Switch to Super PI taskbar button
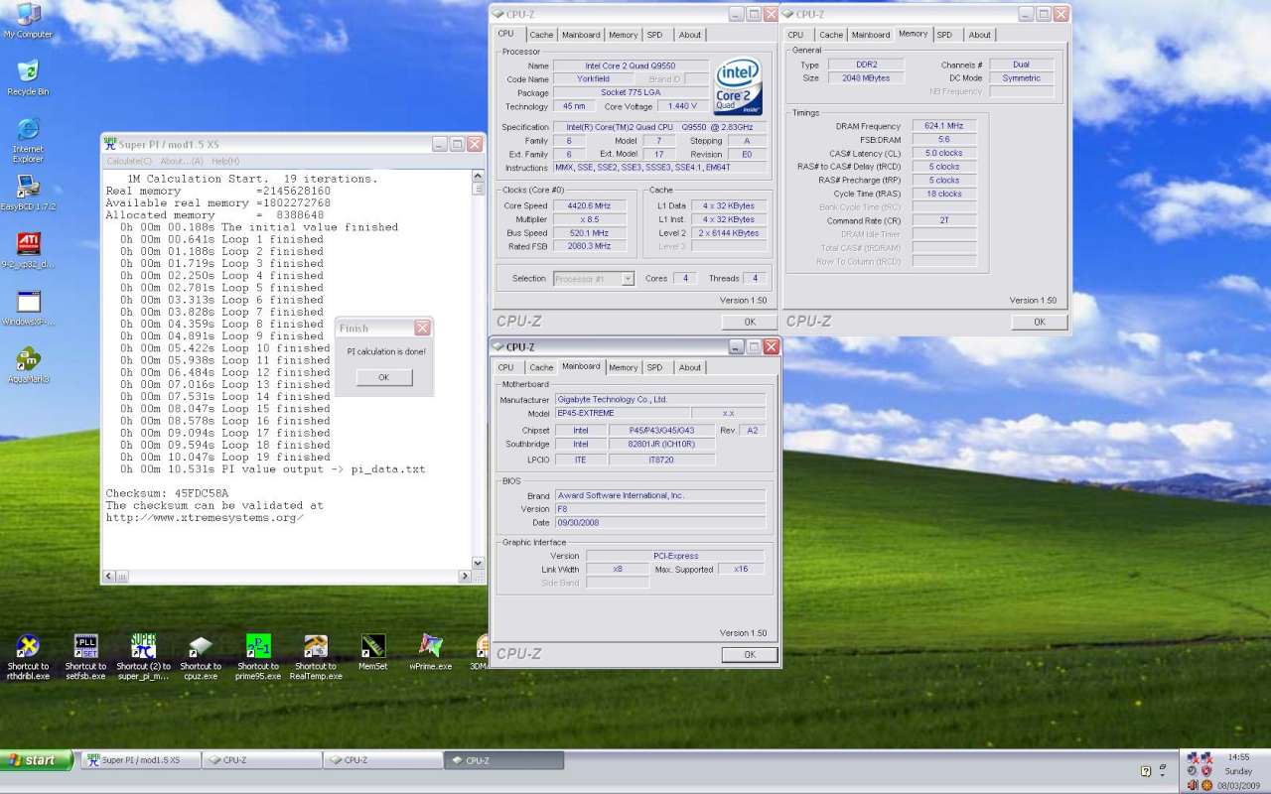Screen dimensions: 1271x794 pyautogui.click(x=140, y=760)
